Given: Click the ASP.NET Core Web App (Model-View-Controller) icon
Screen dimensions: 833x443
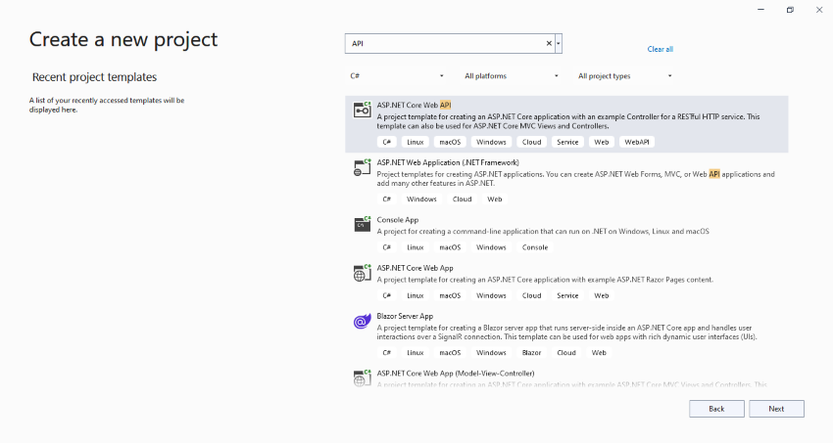Looking at the screenshot, I should pos(362,377).
